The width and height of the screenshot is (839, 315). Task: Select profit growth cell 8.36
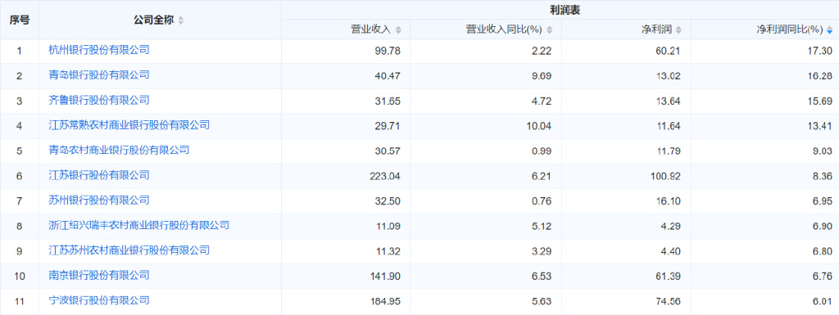[x=823, y=176]
